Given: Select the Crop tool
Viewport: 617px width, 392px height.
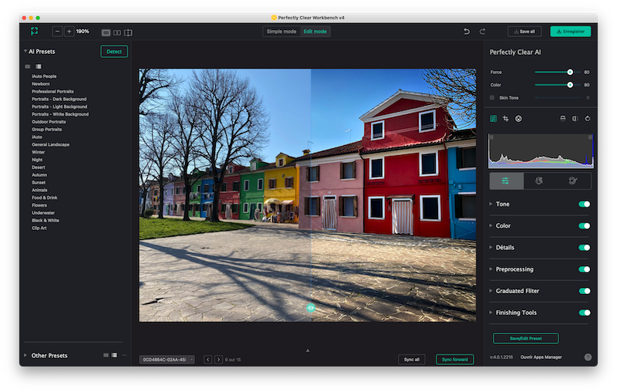Looking at the screenshot, I should pos(506,119).
